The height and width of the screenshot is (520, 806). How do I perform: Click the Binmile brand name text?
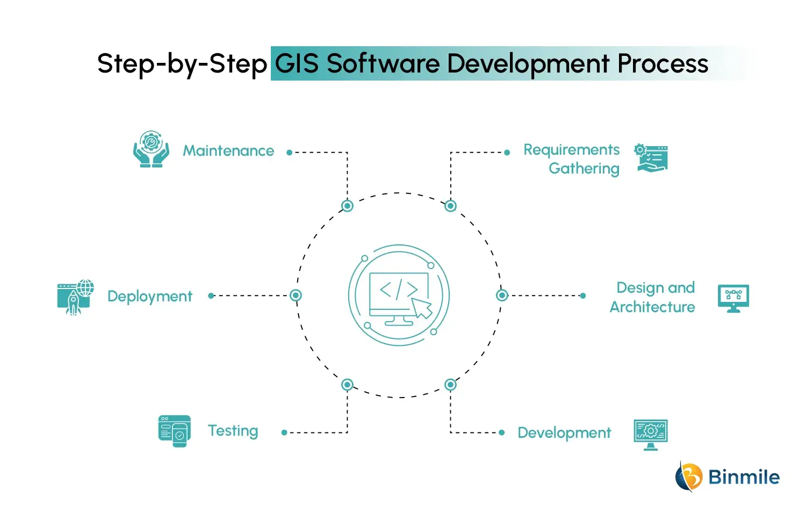(744, 477)
